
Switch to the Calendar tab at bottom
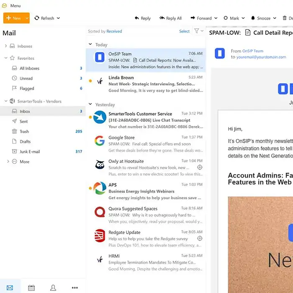point(31,288)
